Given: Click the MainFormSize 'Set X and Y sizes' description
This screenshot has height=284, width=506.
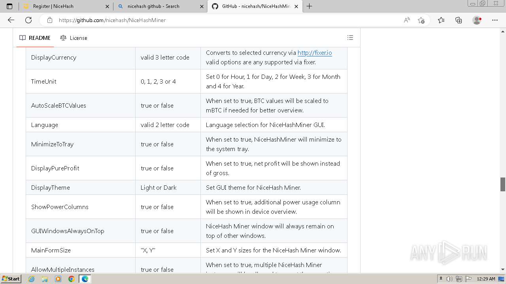Looking at the screenshot, I should [x=274, y=250].
